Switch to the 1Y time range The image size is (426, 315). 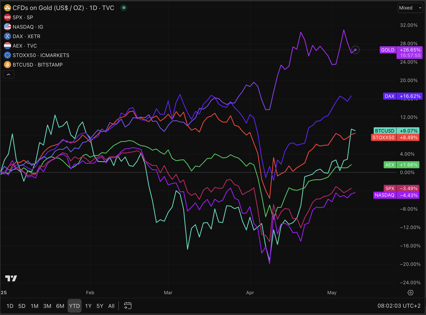(88, 306)
